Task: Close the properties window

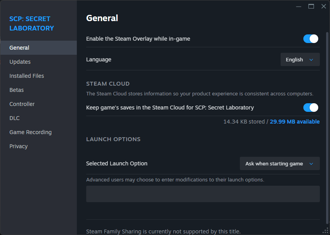Action: coord(324,7)
